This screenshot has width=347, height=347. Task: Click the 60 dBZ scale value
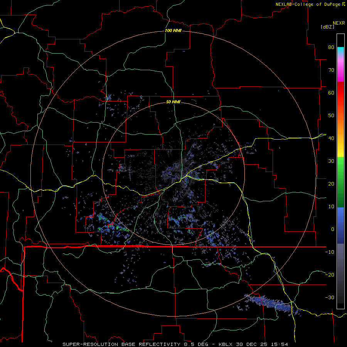coord(331,93)
